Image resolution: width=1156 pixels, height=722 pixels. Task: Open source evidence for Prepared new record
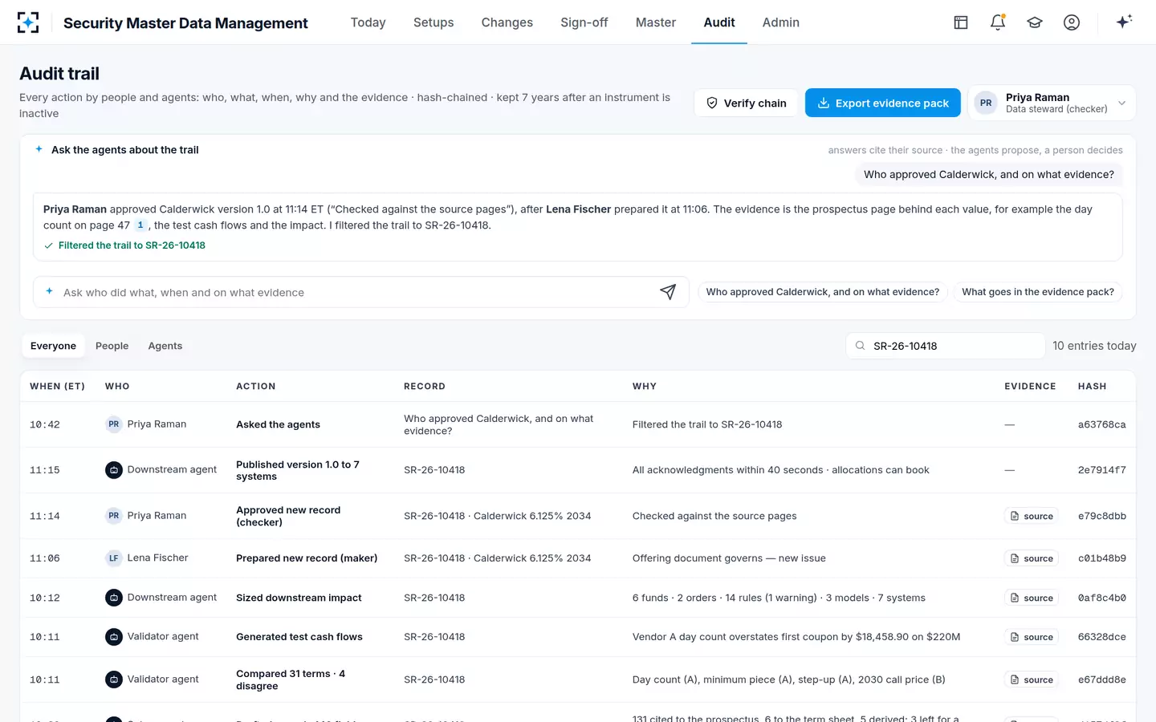[1032, 558]
